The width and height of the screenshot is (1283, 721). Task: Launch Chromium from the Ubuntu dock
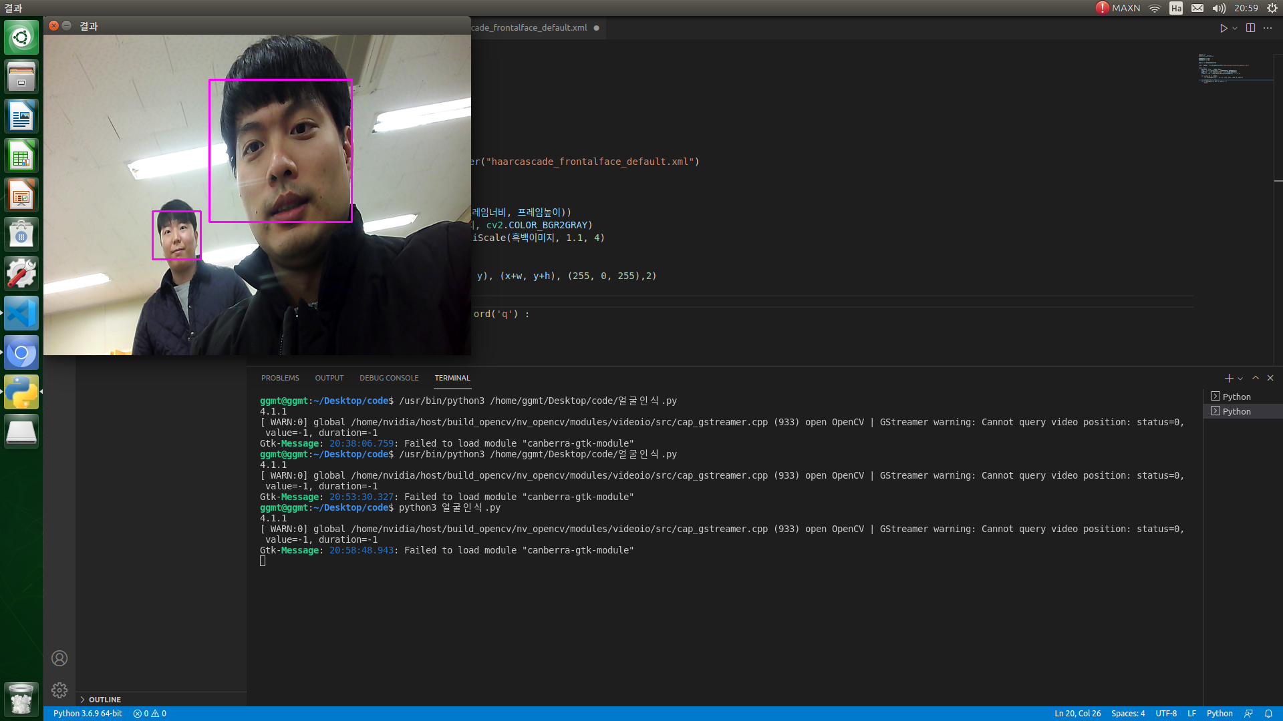(21, 353)
